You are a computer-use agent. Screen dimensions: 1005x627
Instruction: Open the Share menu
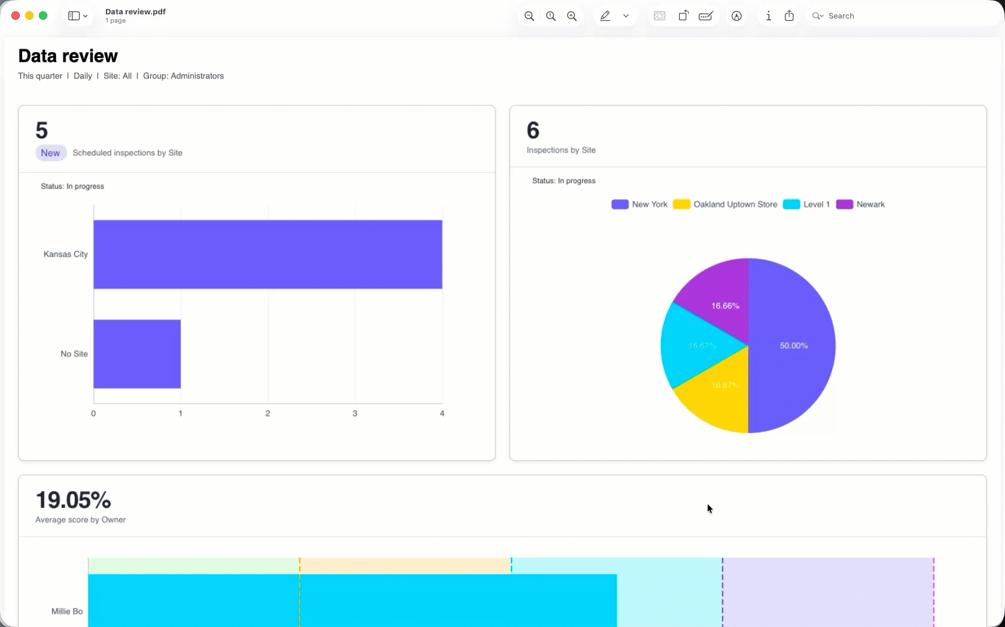tap(790, 16)
